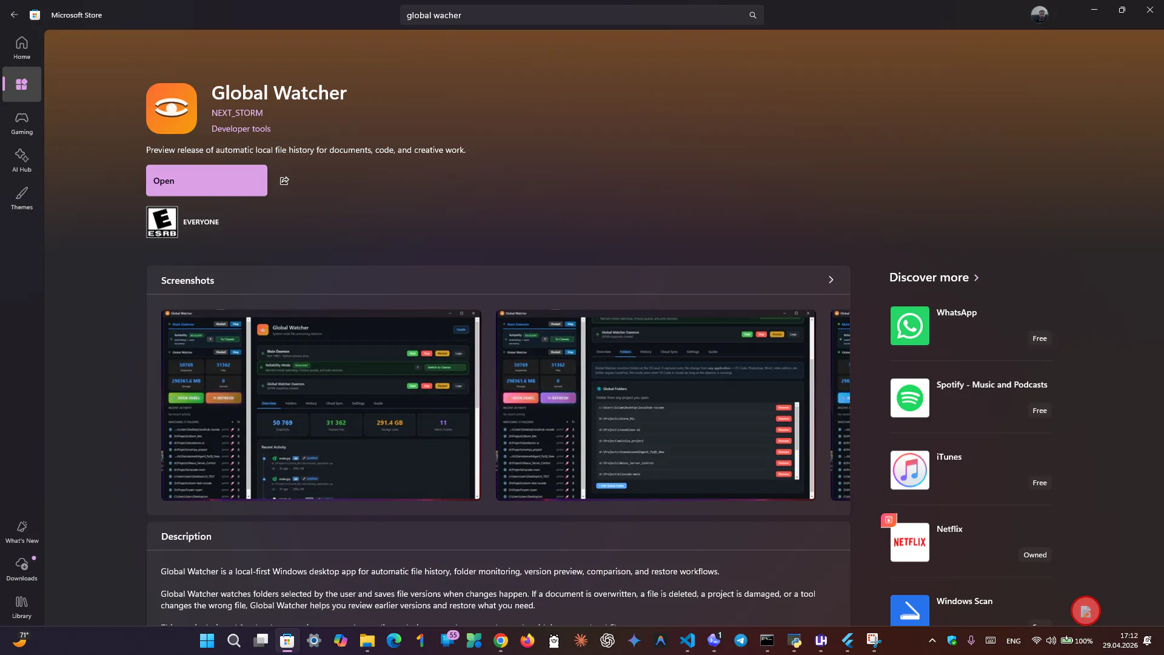This screenshot has height=655, width=1164.
Task: Click the ENG language indicator
Action: click(1013, 641)
